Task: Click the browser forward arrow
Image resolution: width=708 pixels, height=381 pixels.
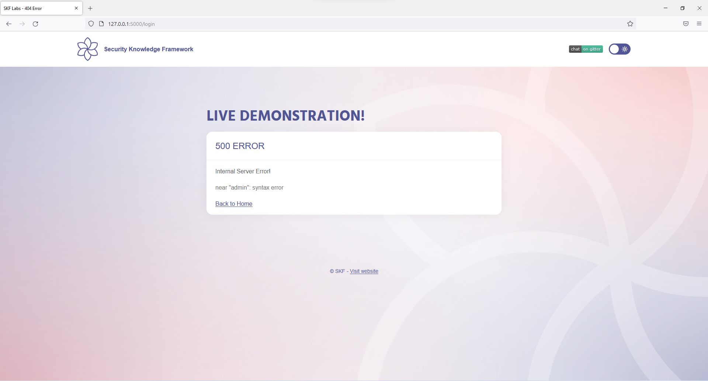Action: click(22, 24)
